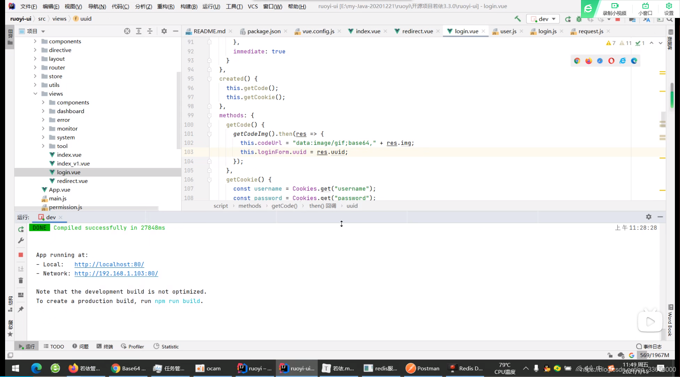Image resolution: width=680 pixels, height=377 pixels.
Task: Open page in Firefox browser icon
Action: [588, 61]
